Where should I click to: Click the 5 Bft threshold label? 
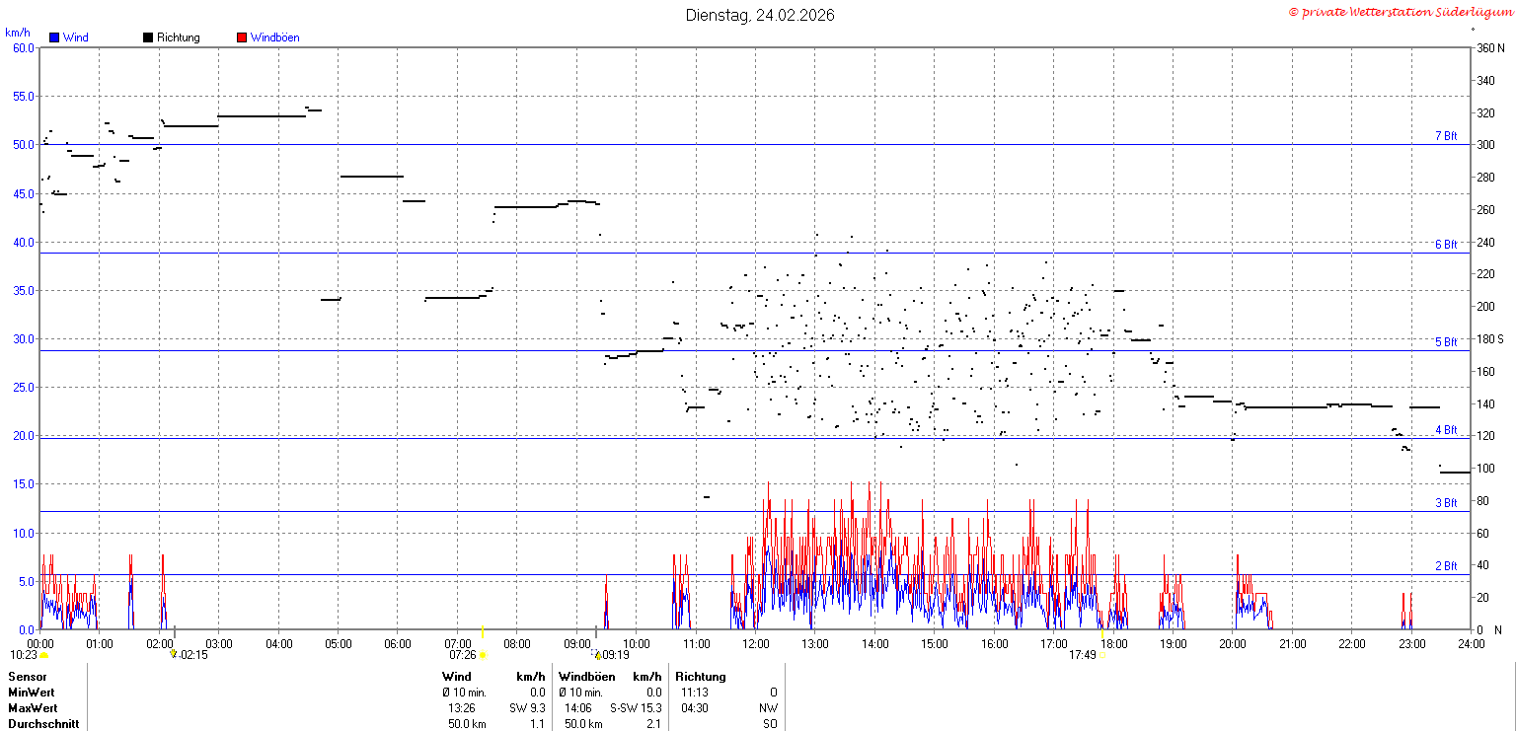coord(1446,342)
